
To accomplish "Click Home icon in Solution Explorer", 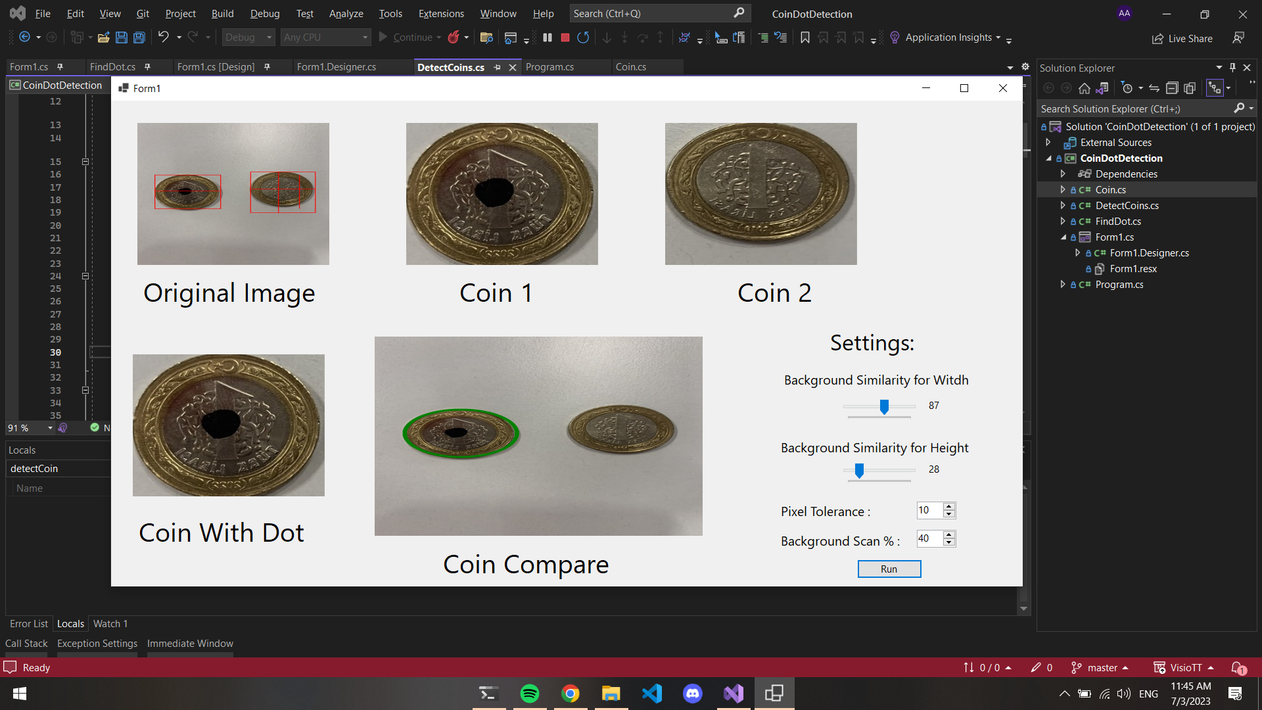I will [x=1085, y=88].
